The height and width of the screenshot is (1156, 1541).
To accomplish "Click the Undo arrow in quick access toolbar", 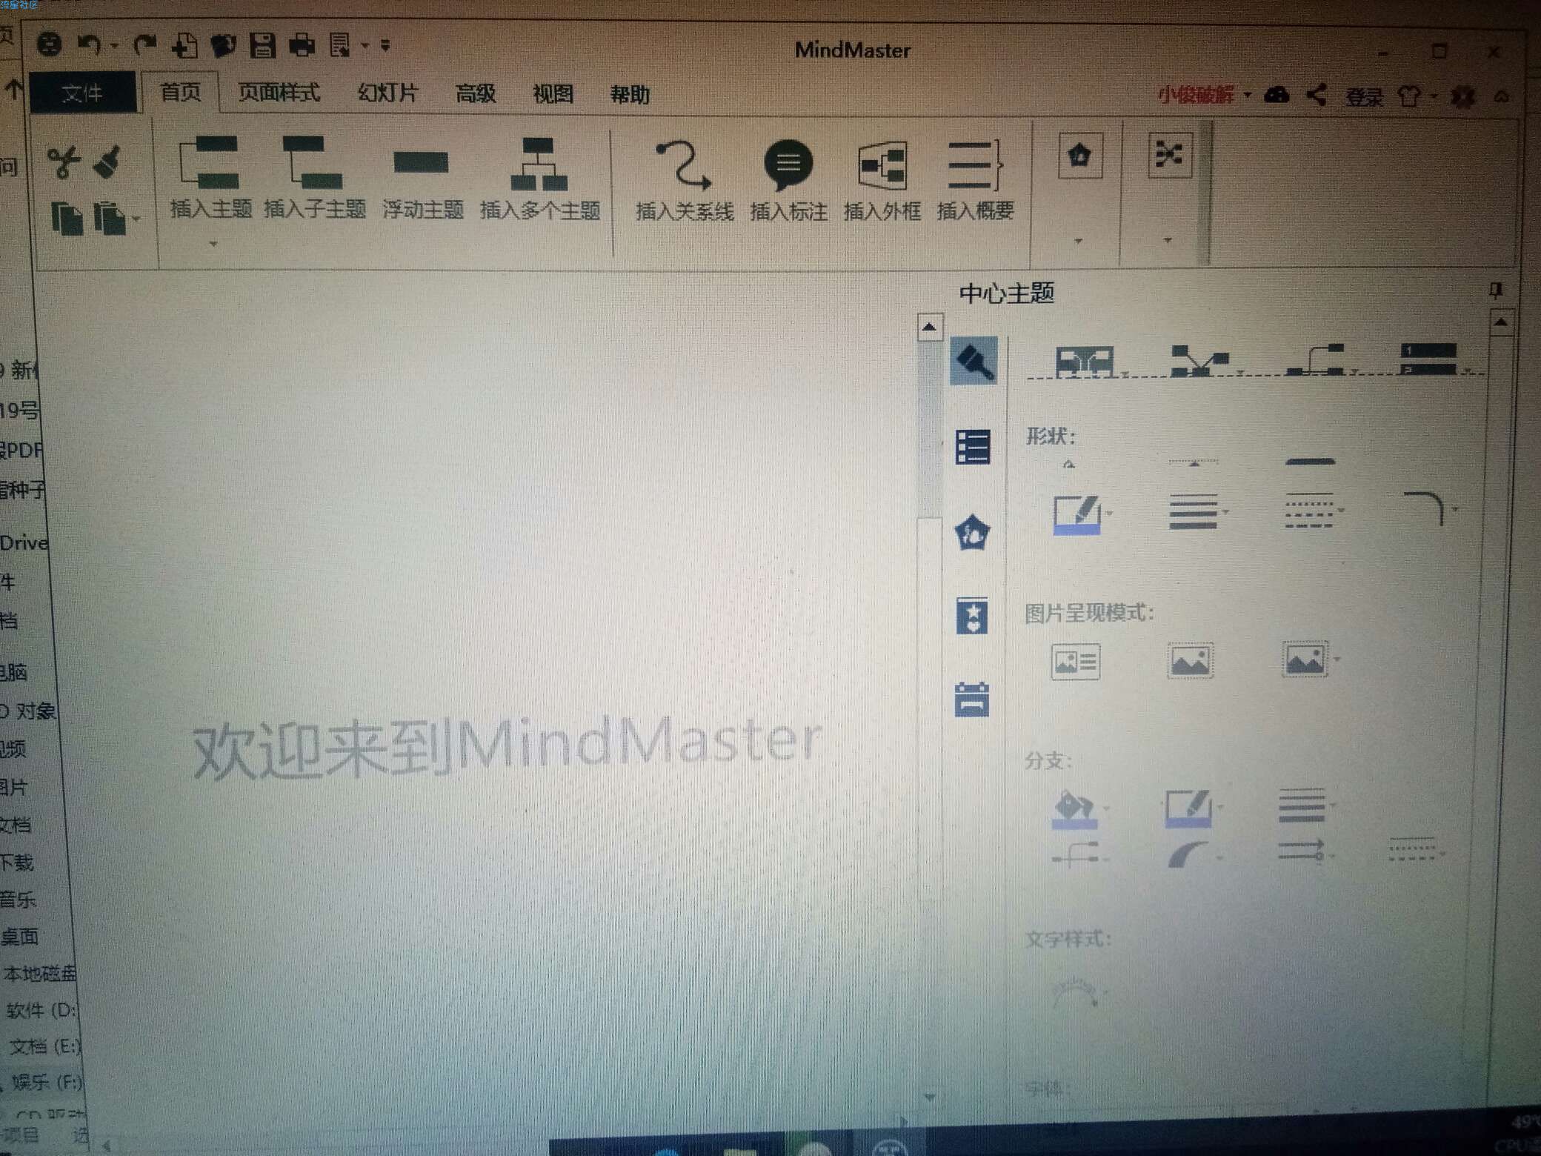I will pyautogui.click(x=90, y=44).
